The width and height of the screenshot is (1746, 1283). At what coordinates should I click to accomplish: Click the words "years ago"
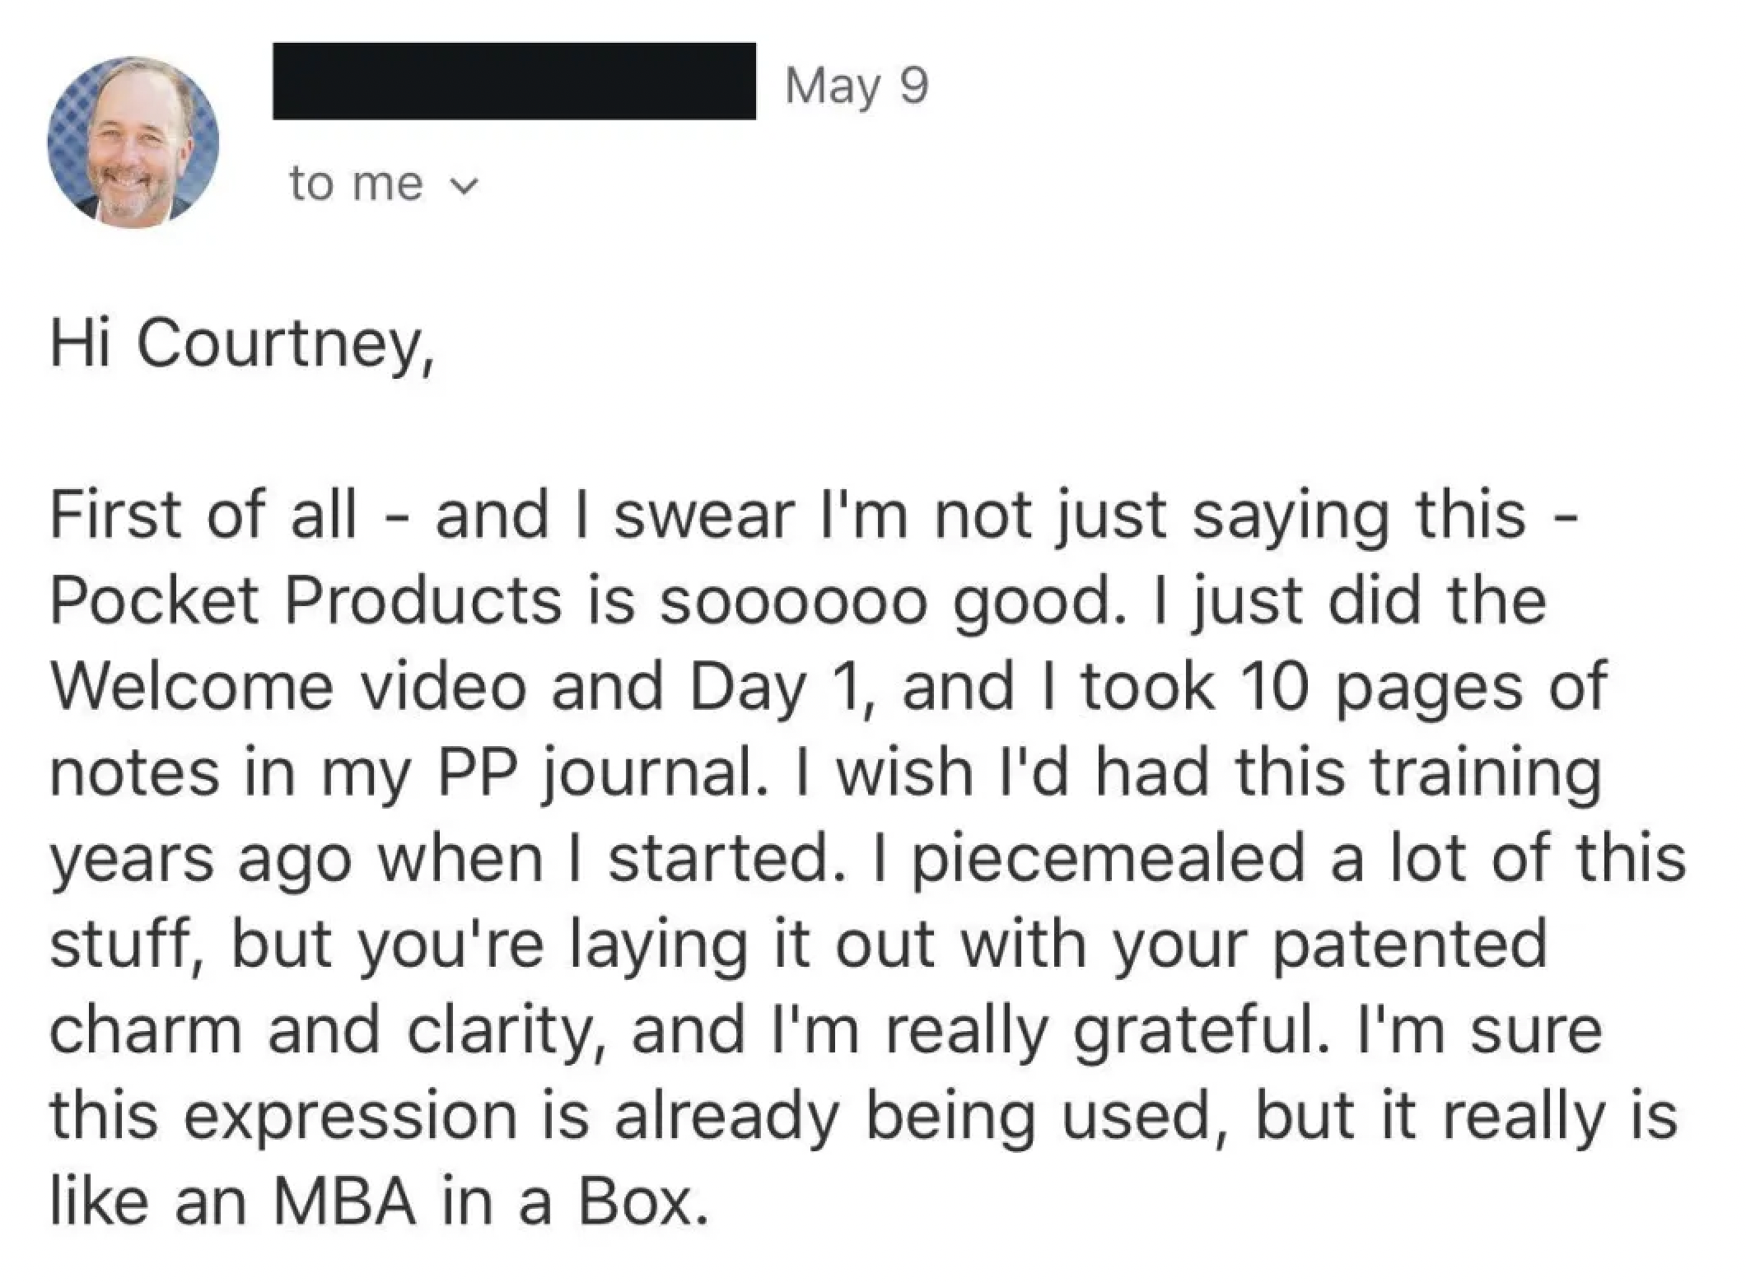[x=200, y=859]
